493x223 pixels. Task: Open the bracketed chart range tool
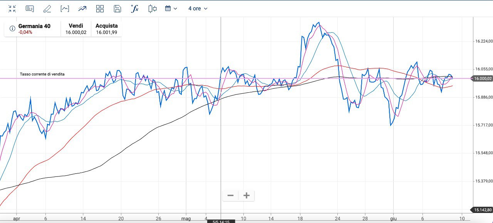[x=65, y=8]
